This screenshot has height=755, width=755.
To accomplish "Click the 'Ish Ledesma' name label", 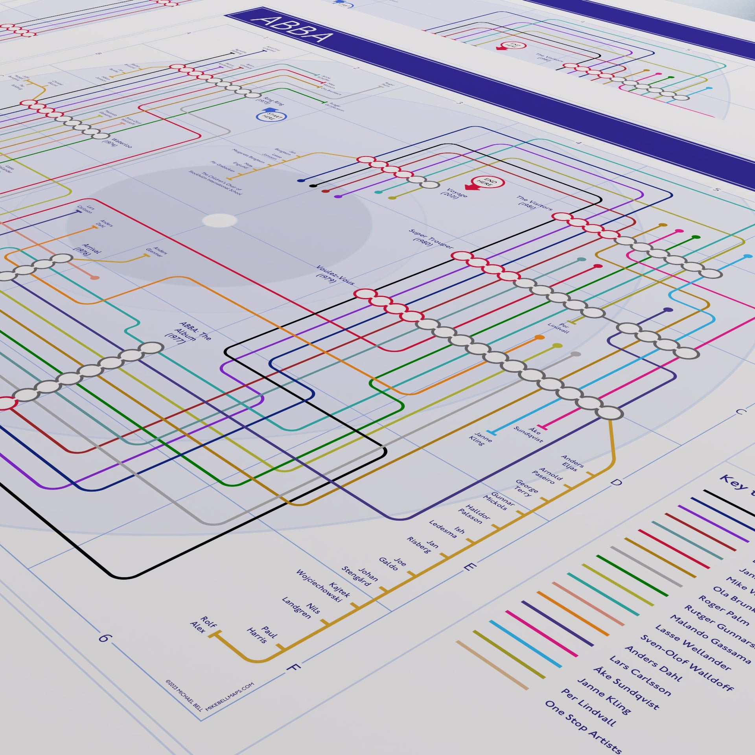I will tap(447, 528).
